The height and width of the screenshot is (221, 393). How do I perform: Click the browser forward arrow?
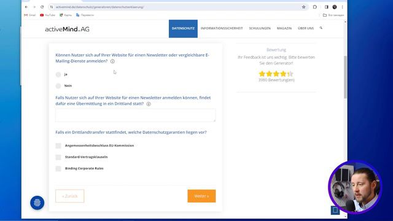pyautogui.click(x=34, y=7)
